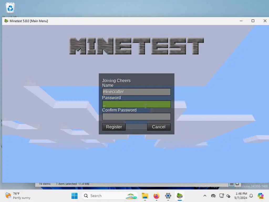Switch File Explorer to large icons view
Viewport: 269px width, 202px height.
pyautogui.click(x=237, y=184)
